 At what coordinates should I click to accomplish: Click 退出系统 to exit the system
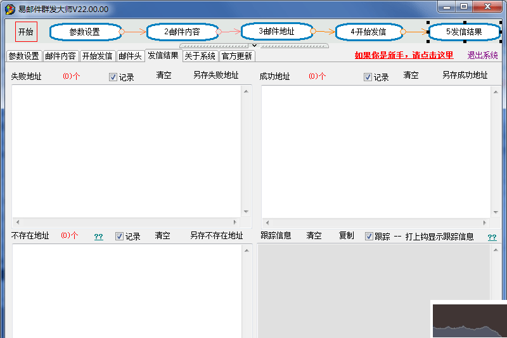point(482,56)
